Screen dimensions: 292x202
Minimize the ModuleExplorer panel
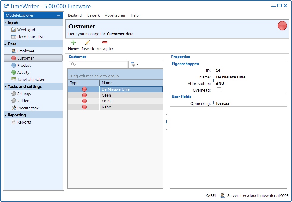click(59, 15)
